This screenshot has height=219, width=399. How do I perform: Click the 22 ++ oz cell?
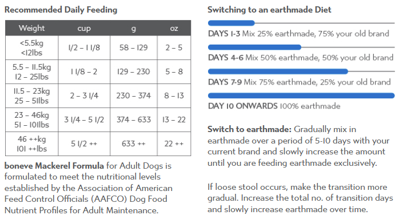click(x=174, y=144)
